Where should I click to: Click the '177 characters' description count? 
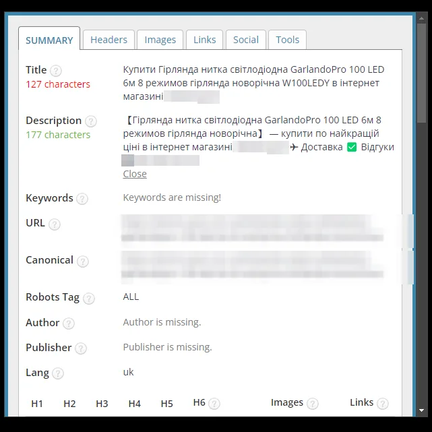pyautogui.click(x=58, y=135)
